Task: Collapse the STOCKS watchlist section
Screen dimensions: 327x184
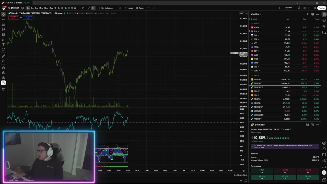Action: [x=252, y=24]
